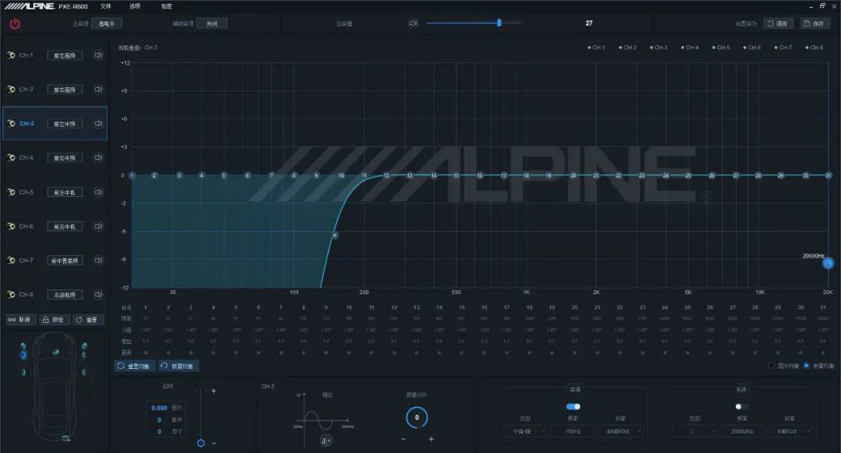Select the parametric EQ radio button
This screenshot has height=453, width=841.
pos(806,366)
